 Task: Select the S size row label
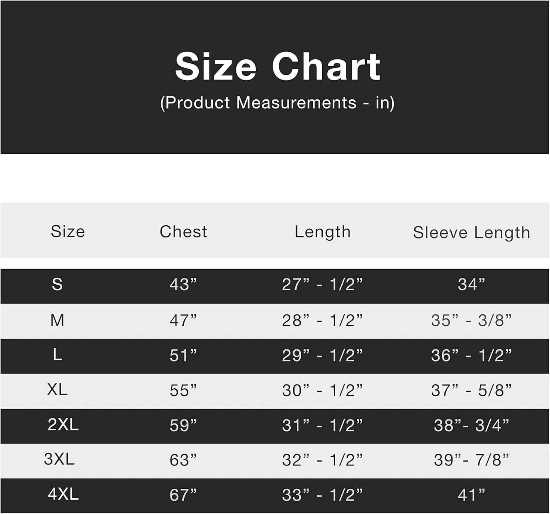57,285
